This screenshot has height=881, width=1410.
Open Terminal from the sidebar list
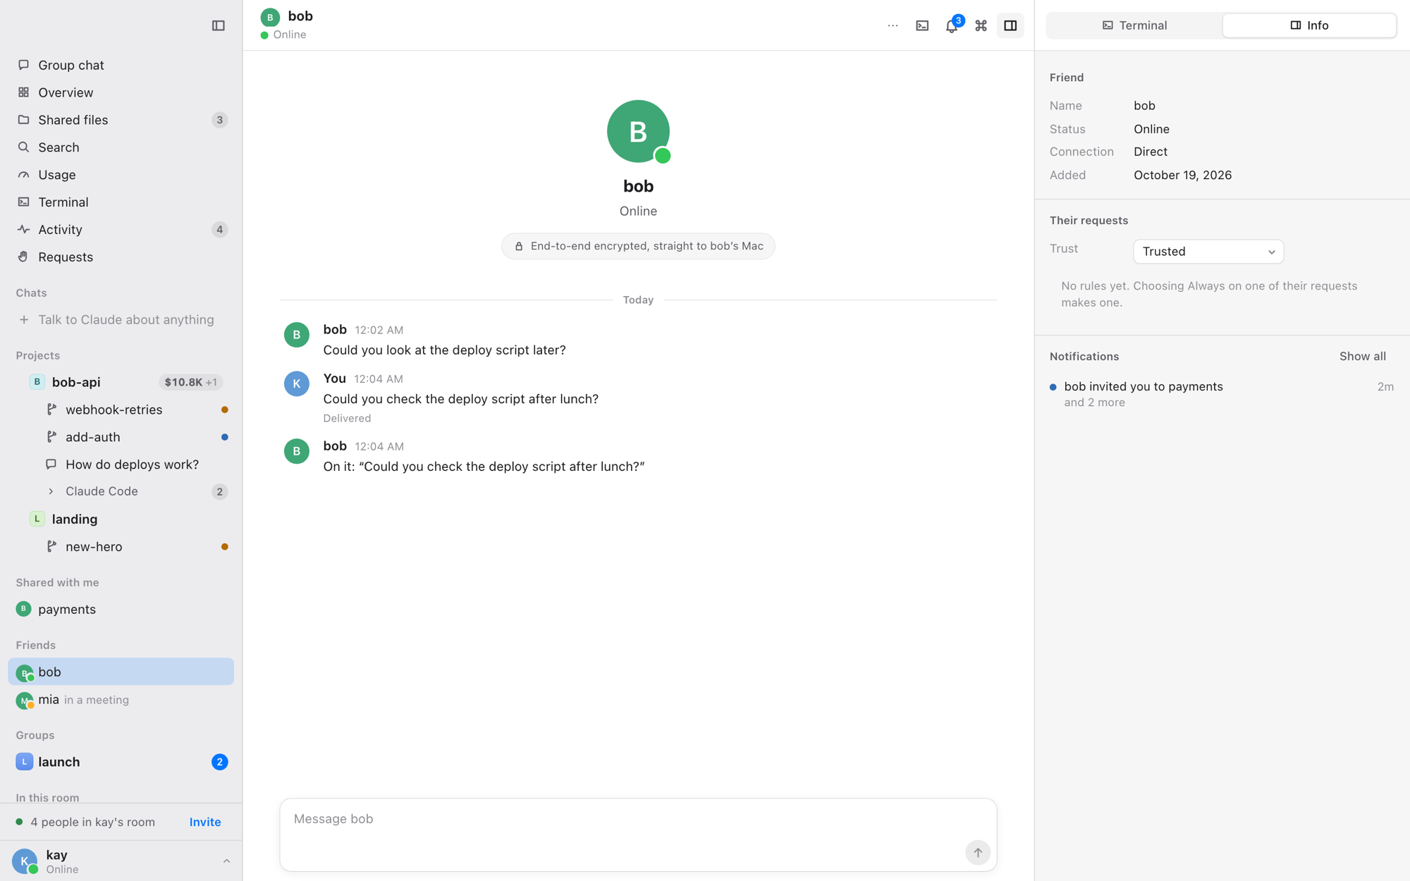pos(121,202)
